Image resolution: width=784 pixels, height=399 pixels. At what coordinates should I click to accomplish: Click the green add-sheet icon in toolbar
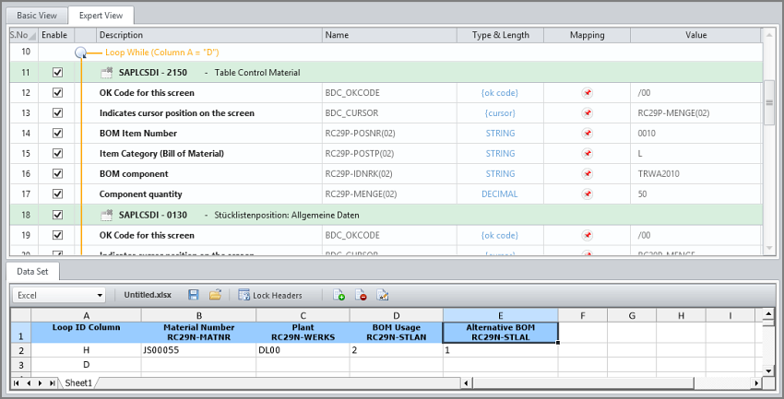(x=339, y=295)
